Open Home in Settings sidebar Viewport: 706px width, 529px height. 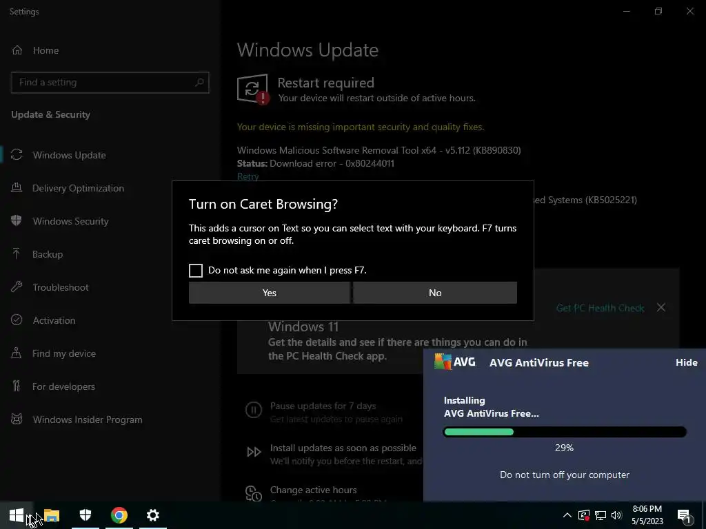[46, 50]
